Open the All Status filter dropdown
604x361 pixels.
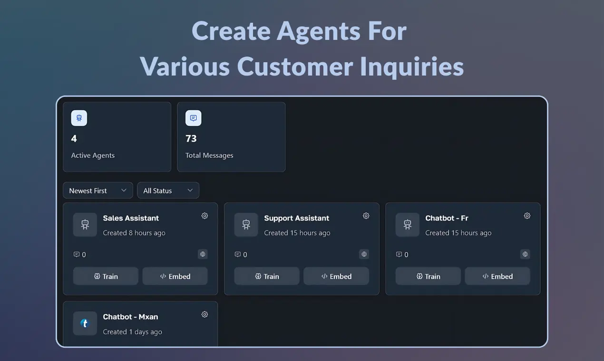168,190
